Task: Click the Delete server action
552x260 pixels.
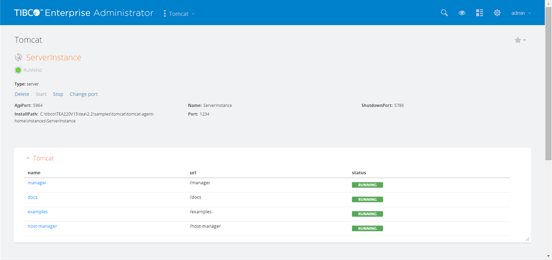Action: 22,94
